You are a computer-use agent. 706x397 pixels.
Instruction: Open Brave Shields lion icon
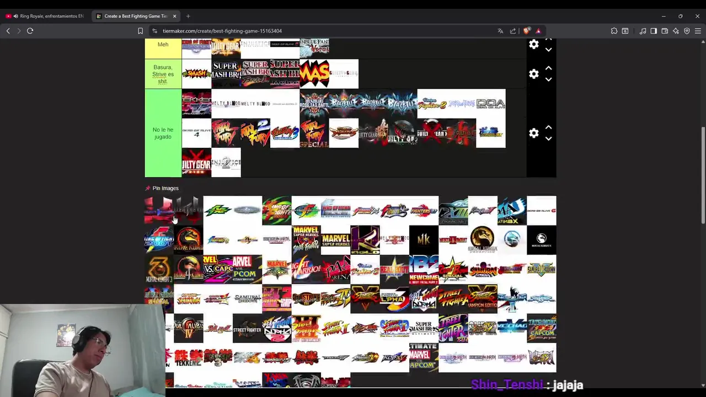(527, 31)
